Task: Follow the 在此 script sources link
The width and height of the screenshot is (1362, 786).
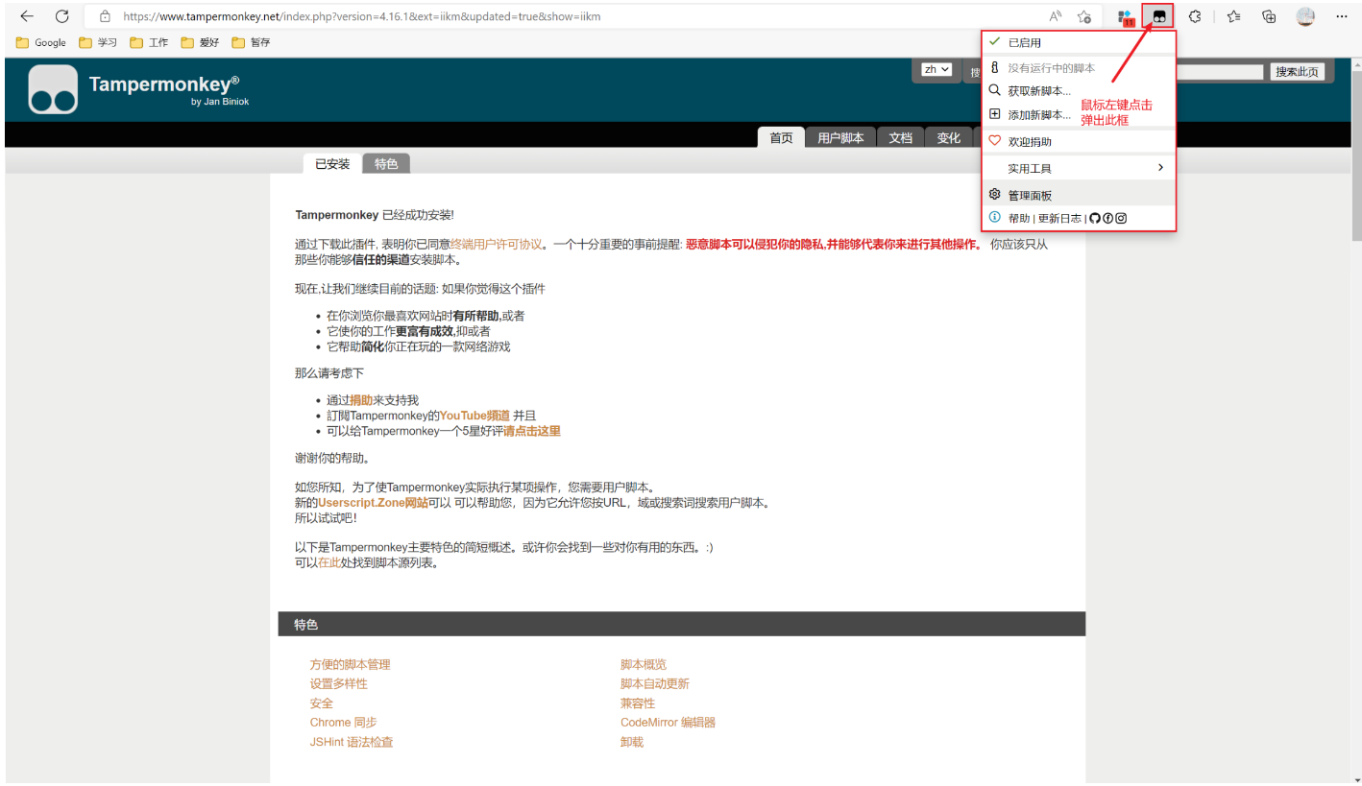Action: pyautogui.click(x=328, y=563)
